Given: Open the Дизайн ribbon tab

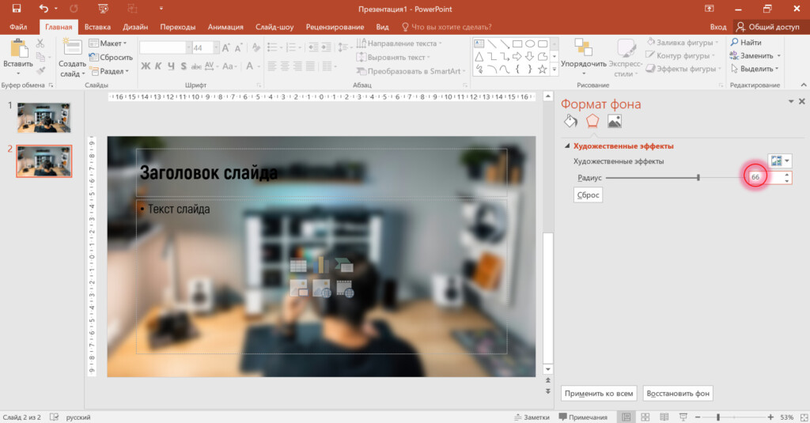Looking at the screenshot, I should pyautogui.click(x=135, y=27).
